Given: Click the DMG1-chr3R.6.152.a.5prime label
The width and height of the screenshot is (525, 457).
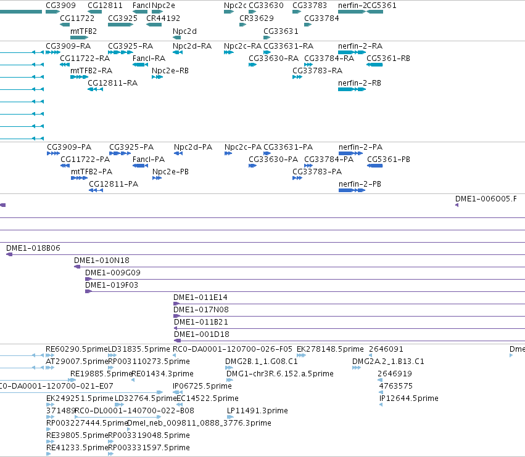Looking at the screenshot, I should (x=280, y=374).
